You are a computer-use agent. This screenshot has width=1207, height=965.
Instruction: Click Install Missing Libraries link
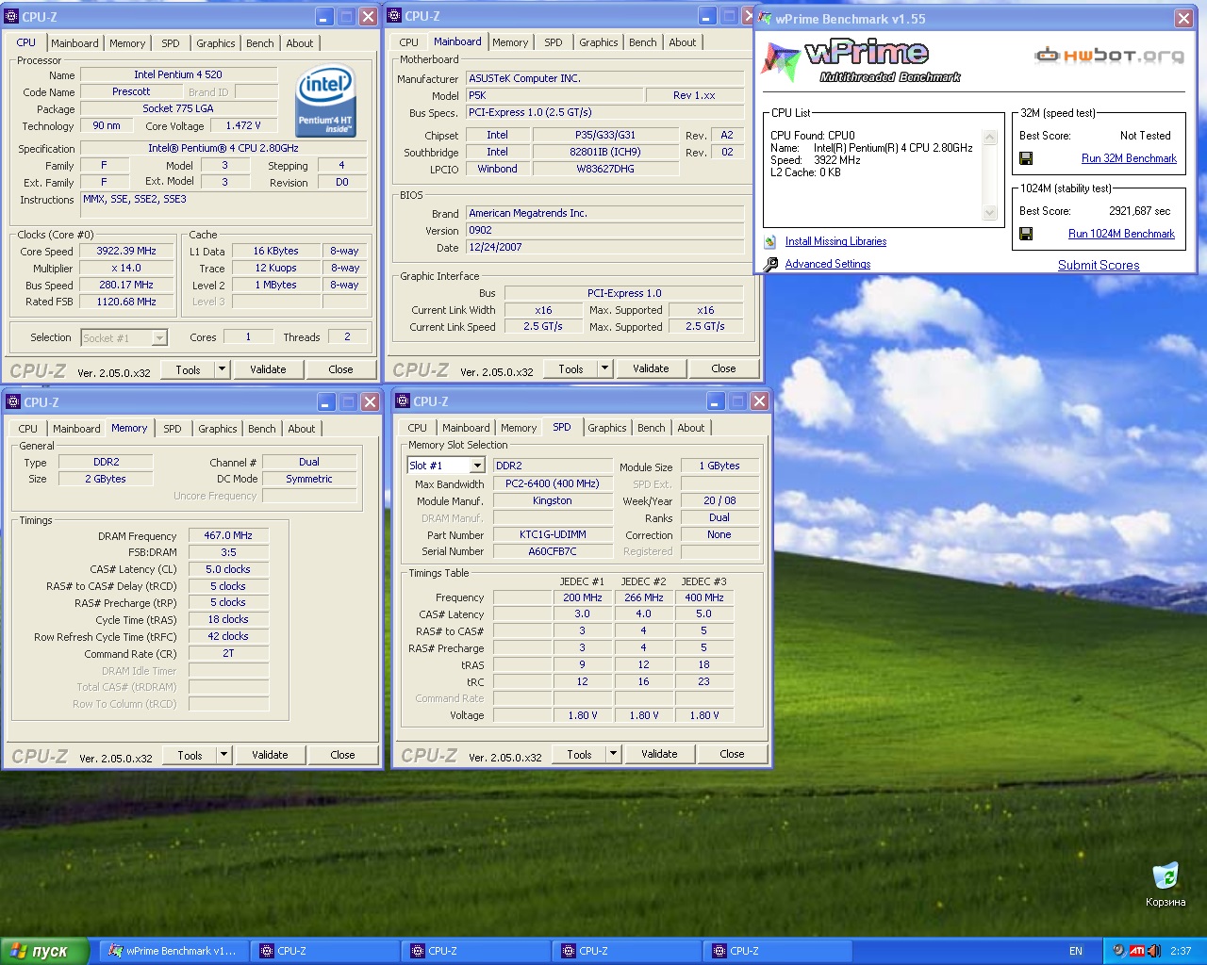(835, 241)
